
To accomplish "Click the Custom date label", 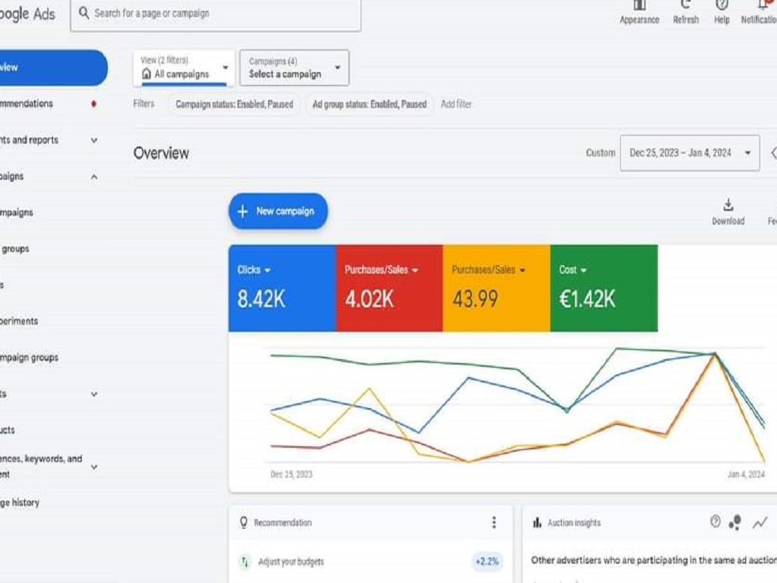I will [x=601, y=152].
